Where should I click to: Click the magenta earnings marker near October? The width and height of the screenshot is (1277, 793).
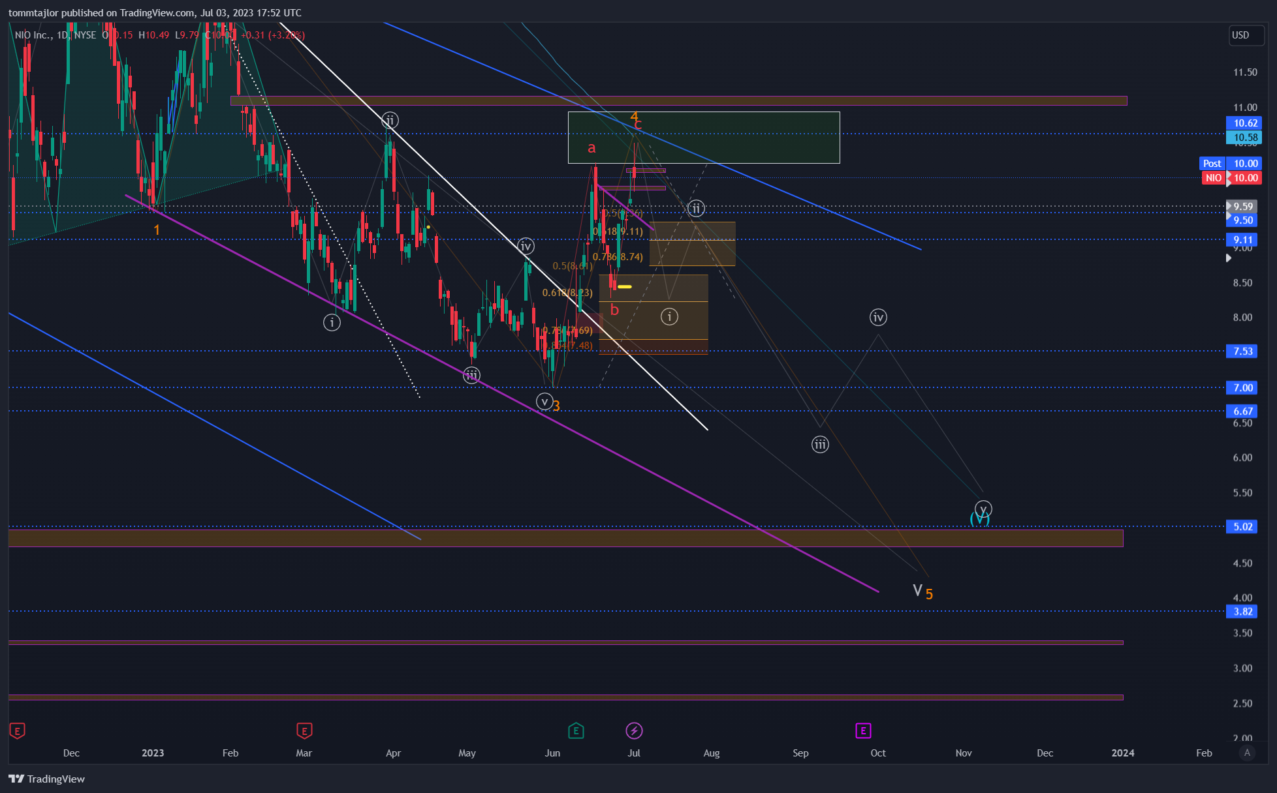click(863, 731)
